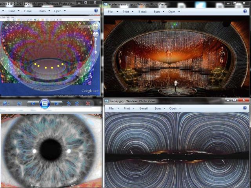Click E-mail in owlsky.jpg window
251x188 pixels.
144,108
